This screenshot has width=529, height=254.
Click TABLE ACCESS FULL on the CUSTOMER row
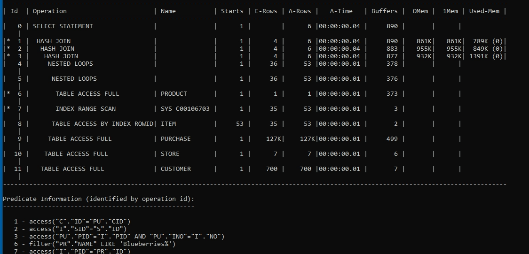(x=72, y=169)
